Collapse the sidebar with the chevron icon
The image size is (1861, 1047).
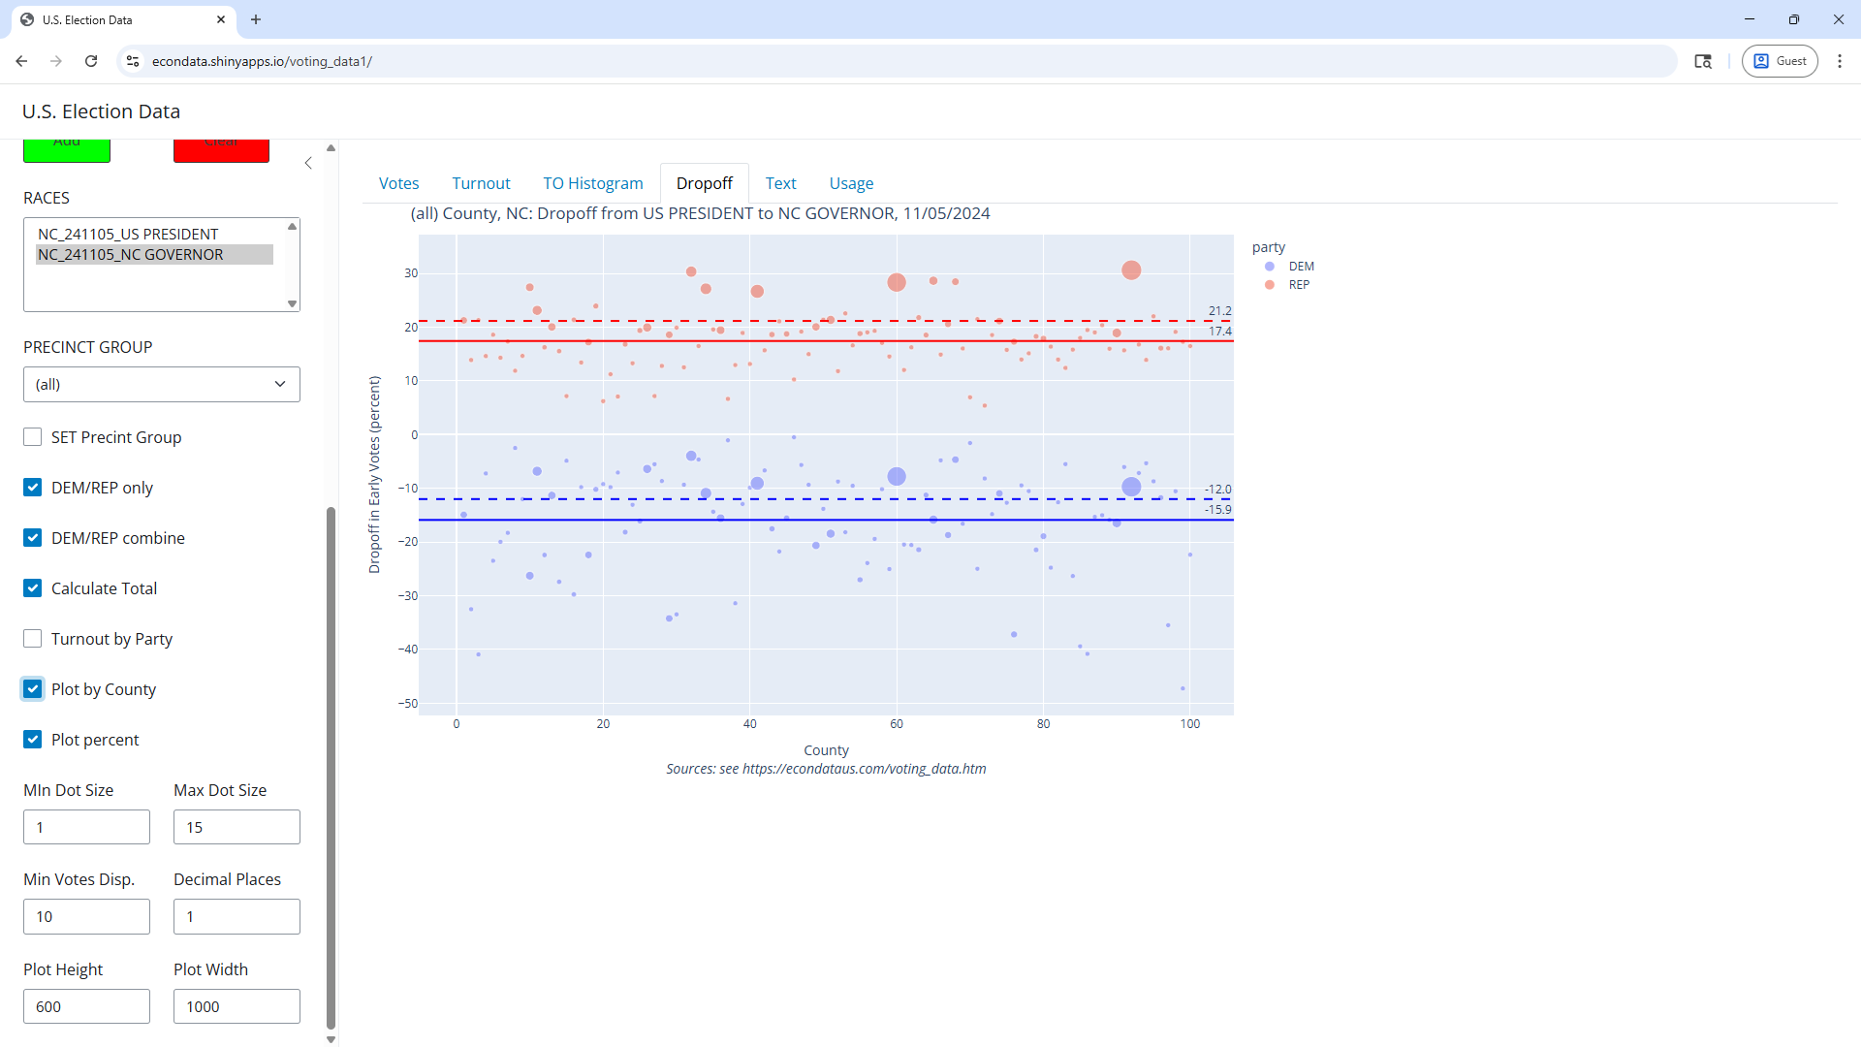point(308,163)
